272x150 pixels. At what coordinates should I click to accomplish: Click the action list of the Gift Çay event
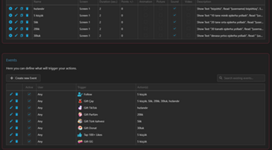pos(158,101)
